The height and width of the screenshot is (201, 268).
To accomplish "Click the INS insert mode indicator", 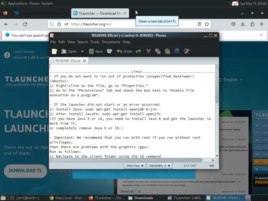I will click(x=212, y=166).
